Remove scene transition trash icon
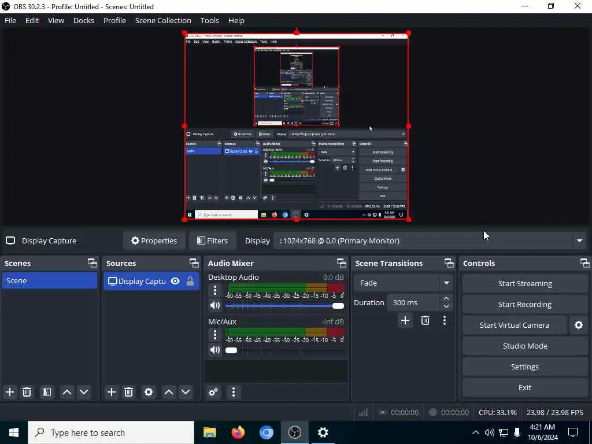Viewport: 592px width, 444px height. tap(425, 320)
